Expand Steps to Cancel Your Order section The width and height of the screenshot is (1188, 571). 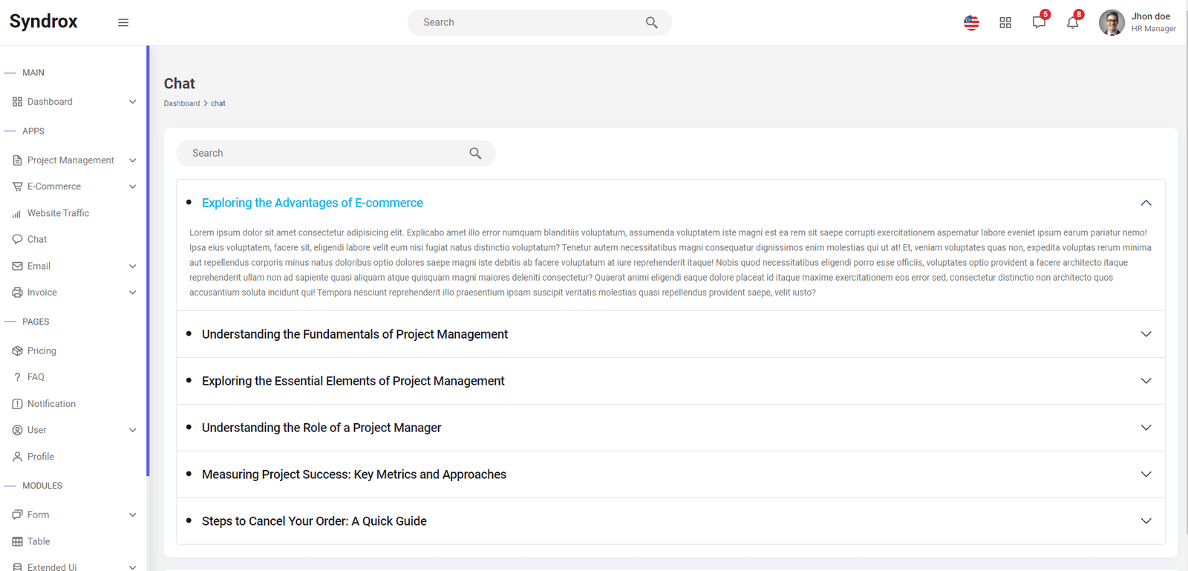[670, 521]
